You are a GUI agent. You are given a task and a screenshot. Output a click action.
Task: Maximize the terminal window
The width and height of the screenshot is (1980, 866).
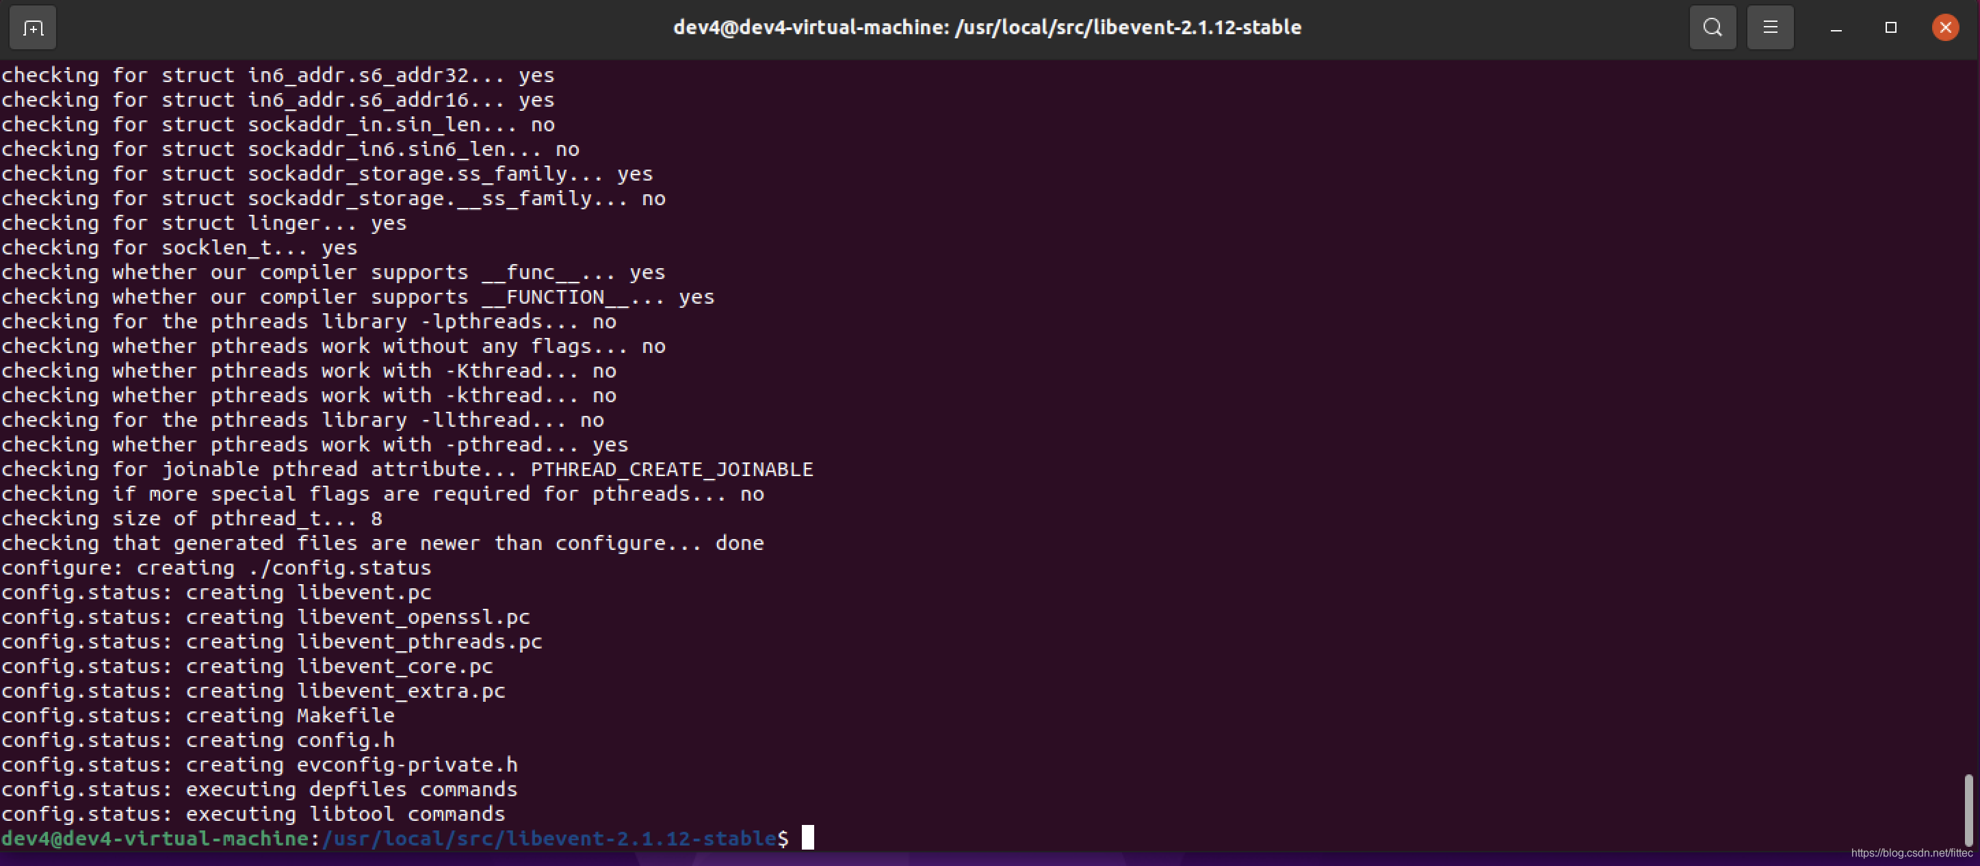point(1891,29)
